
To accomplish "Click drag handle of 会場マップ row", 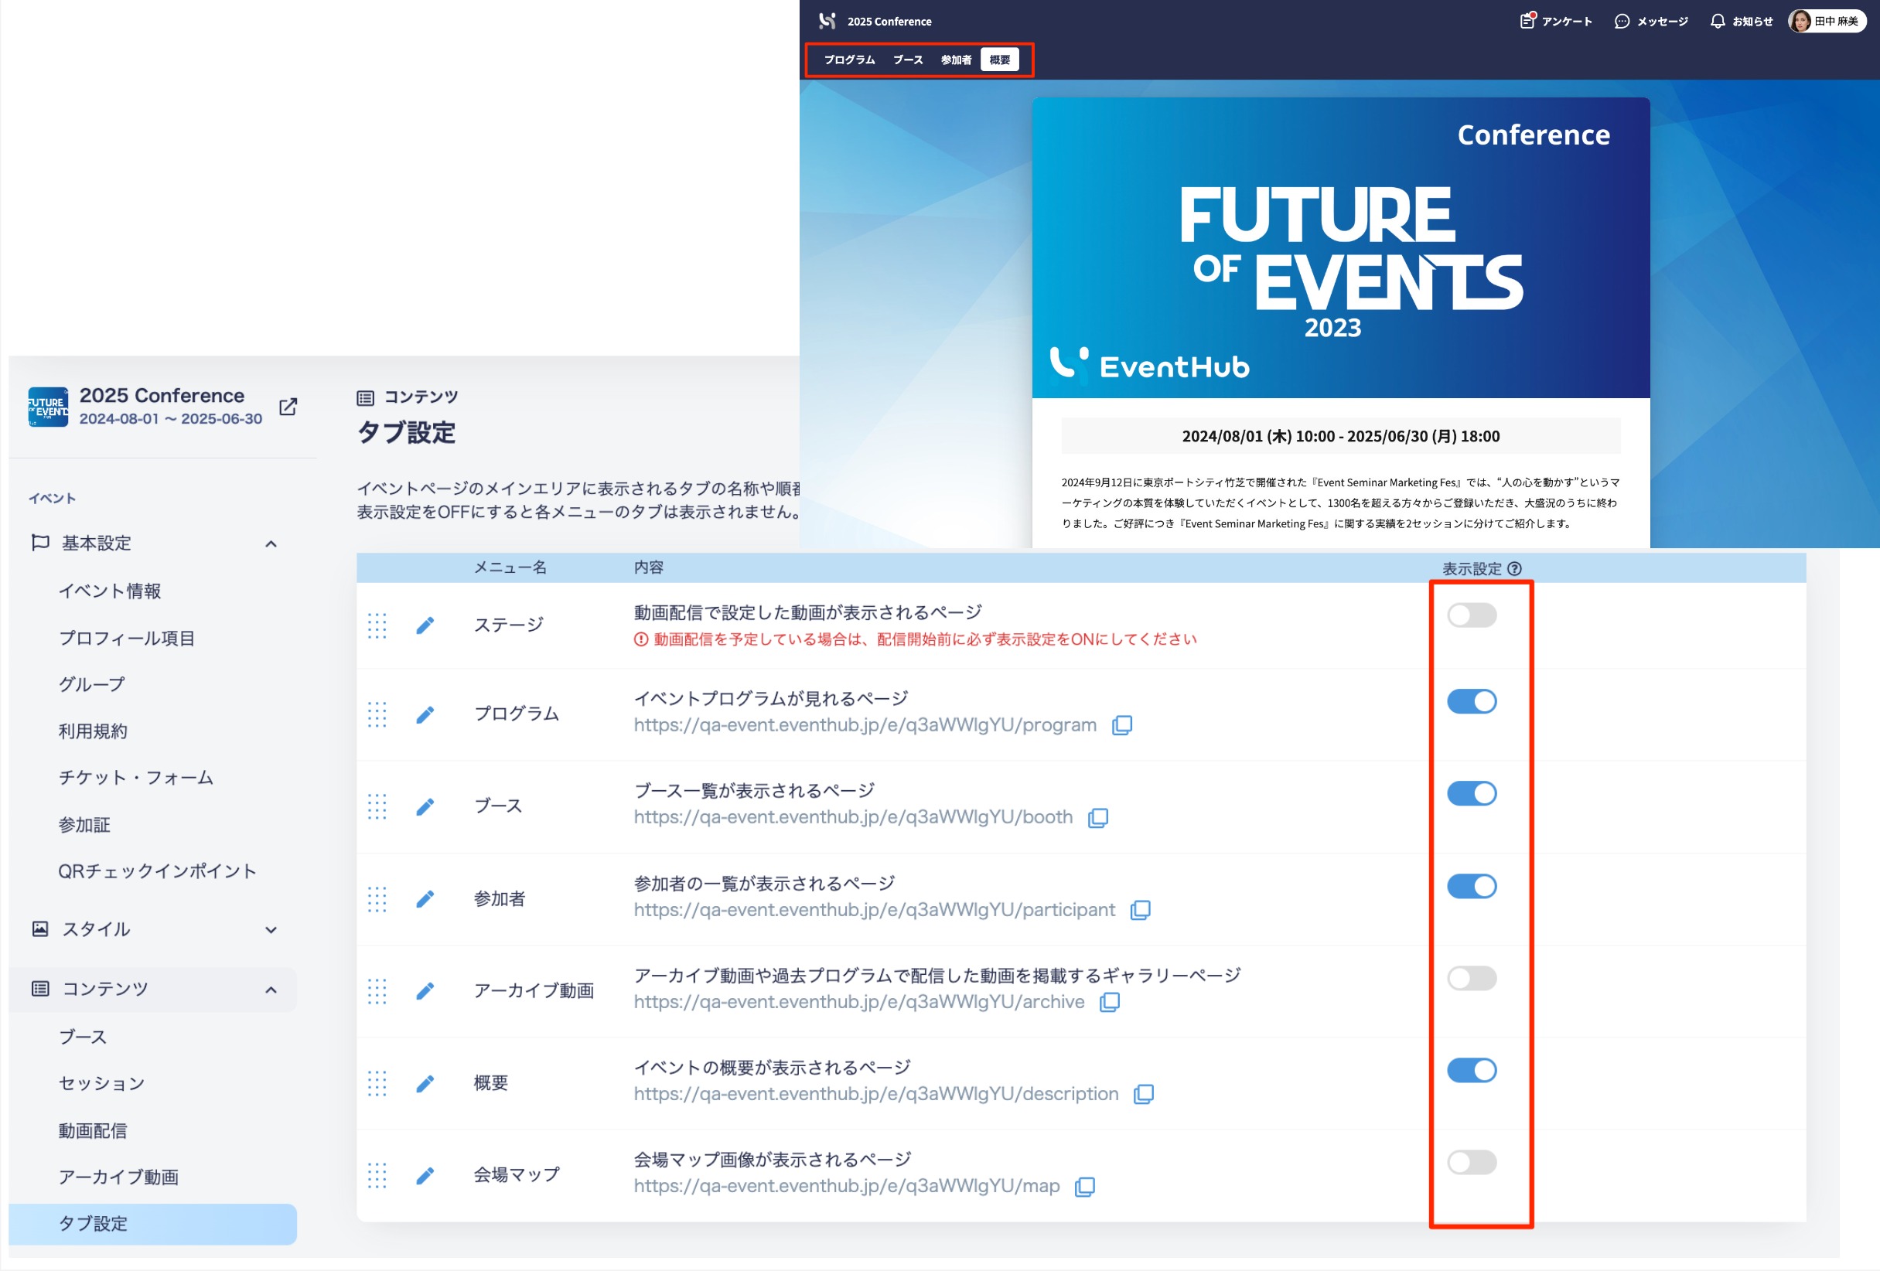I will point(377,1176).
